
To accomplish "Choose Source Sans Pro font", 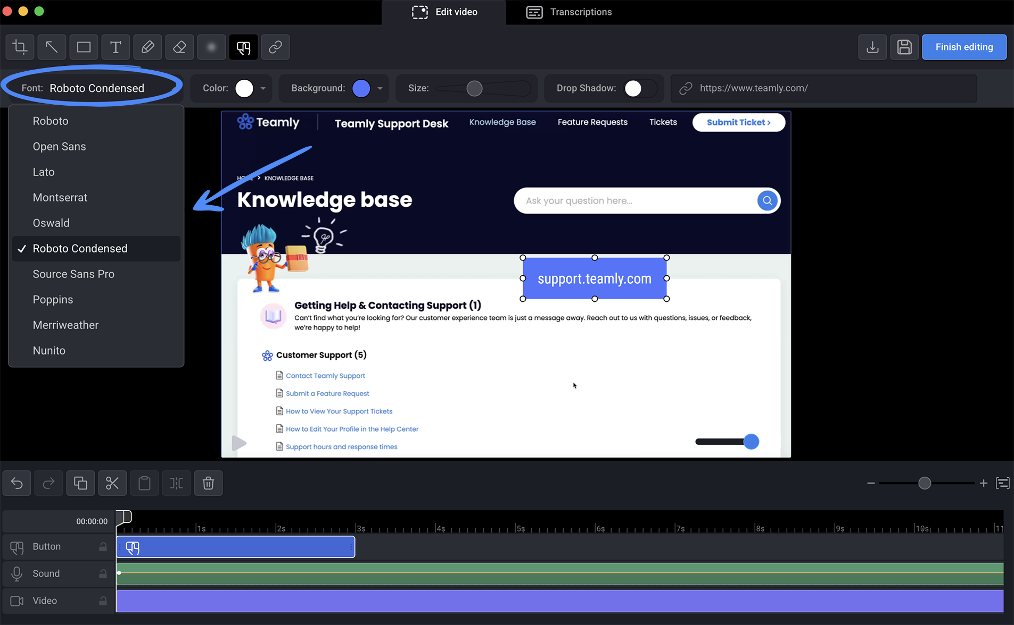I will point(96,274).
